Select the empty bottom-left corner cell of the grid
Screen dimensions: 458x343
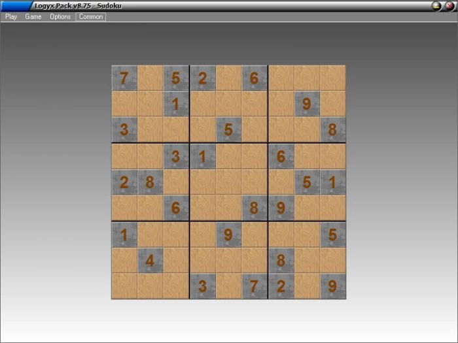pos(124,286)
